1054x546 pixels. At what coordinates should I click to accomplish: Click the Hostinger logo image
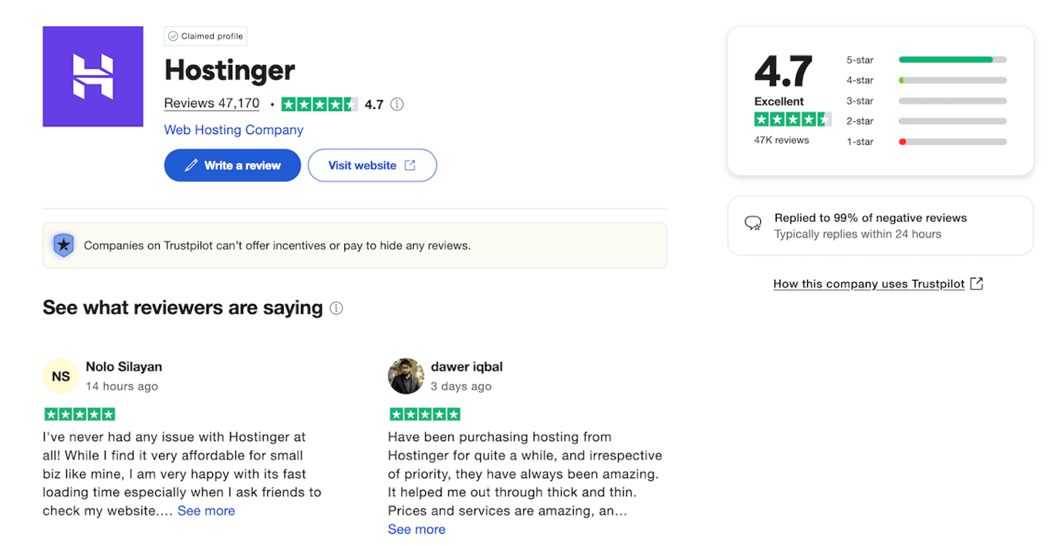(x=93, y=76)
